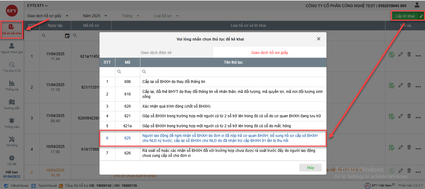The width and height of the screenshot is (425, 189).
Task: Open Người tham gia sidebar section
Action: click(x=12, y=48)
